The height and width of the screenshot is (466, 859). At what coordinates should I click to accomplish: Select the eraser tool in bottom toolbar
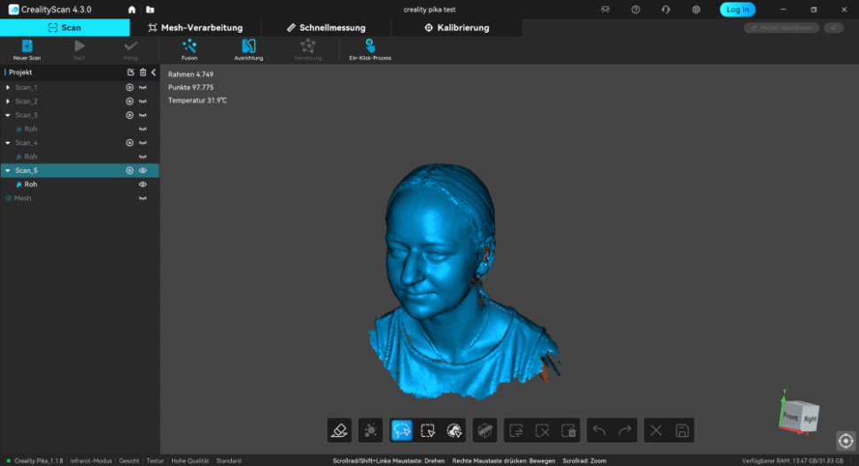[x=340, y=431]
